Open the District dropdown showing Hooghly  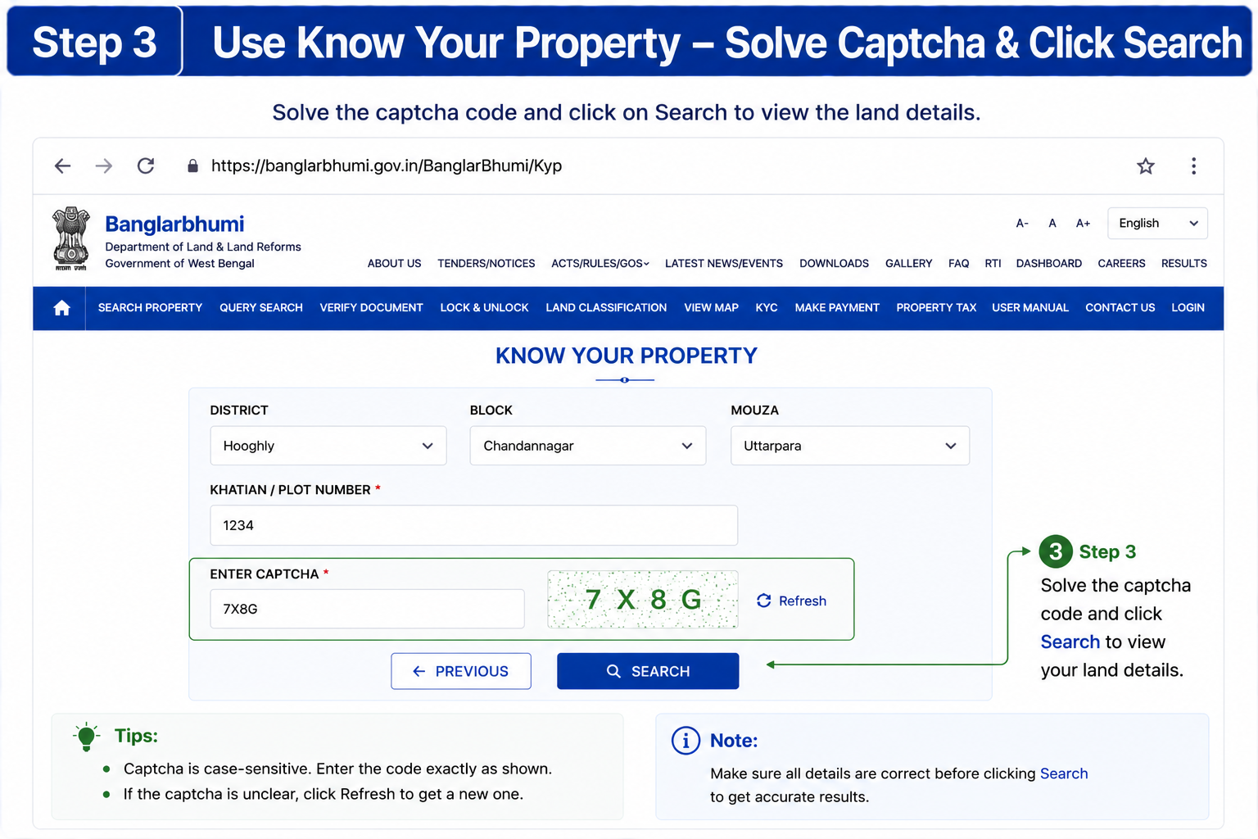[328, 446]
